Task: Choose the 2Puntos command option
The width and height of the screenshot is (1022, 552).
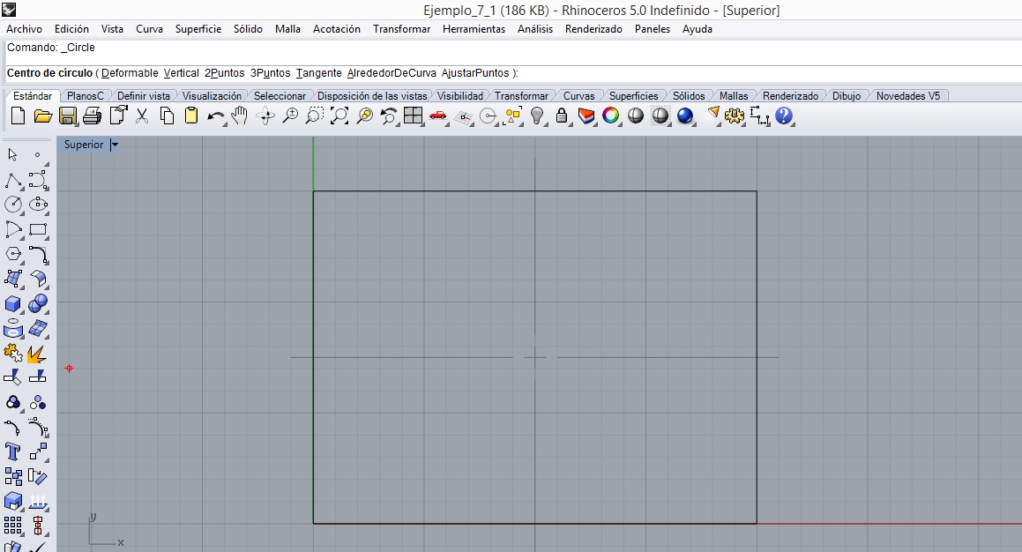Action: (x=224, y=73)
